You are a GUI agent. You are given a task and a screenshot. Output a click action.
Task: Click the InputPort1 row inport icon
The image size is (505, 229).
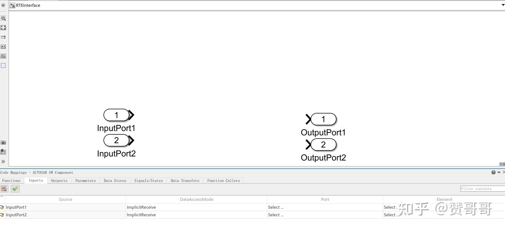click(x=2, y=207)
